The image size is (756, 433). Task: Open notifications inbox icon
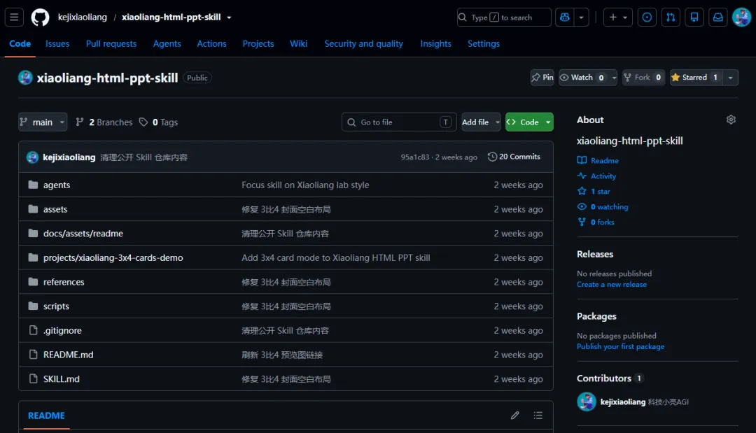pos(718,17)
